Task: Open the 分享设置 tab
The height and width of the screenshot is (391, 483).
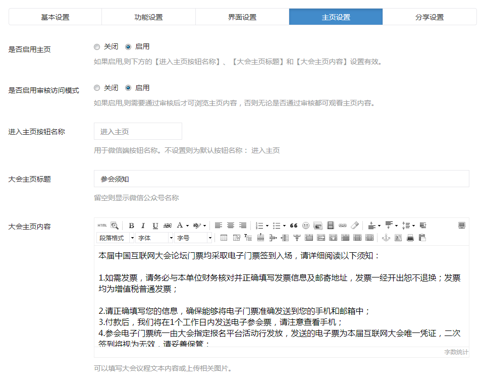Action: tap(429, 17)
